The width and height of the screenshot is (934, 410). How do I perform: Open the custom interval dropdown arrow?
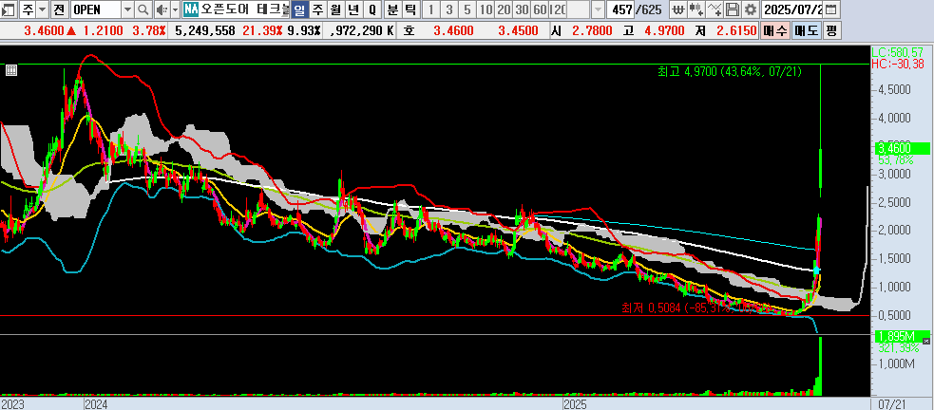(598, 9)
